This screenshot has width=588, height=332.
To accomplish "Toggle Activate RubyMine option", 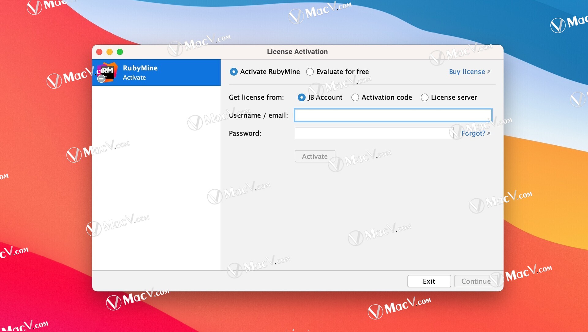I will pyautogui.click(x=233, y=72).
